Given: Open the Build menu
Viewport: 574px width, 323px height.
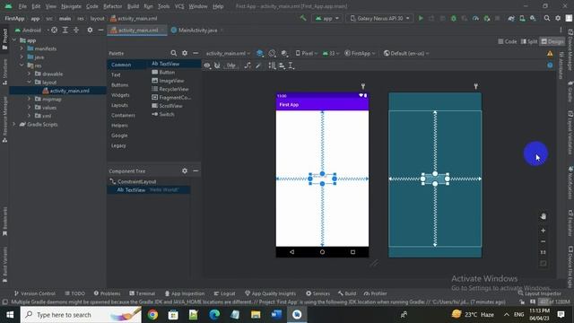Looking at the screenshot, I should tap(133, 6).
